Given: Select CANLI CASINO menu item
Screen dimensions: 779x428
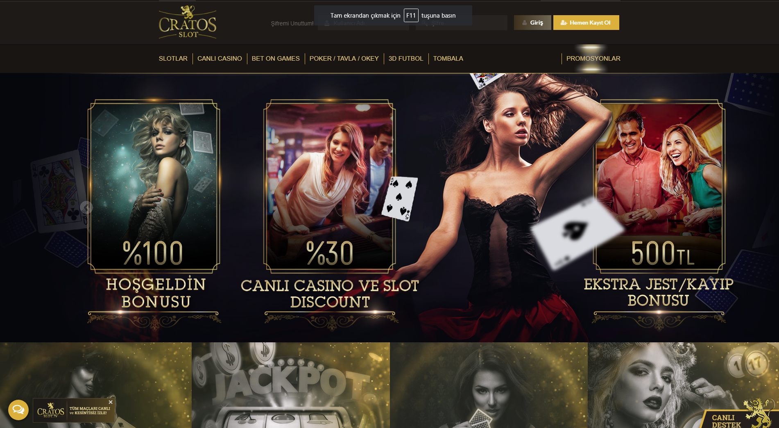Looking at the screenshot, I should point(220,59).
